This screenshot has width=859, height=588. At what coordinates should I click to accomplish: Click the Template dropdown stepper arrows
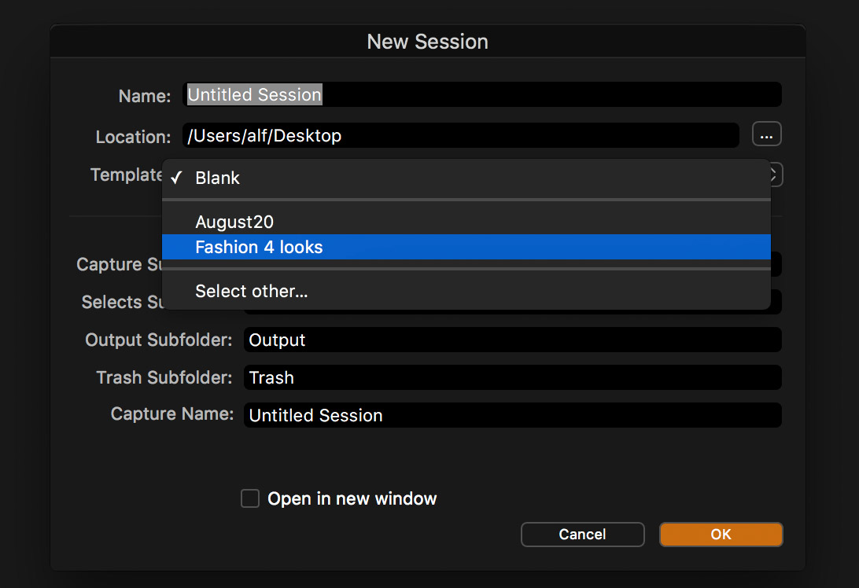(776, 175)
